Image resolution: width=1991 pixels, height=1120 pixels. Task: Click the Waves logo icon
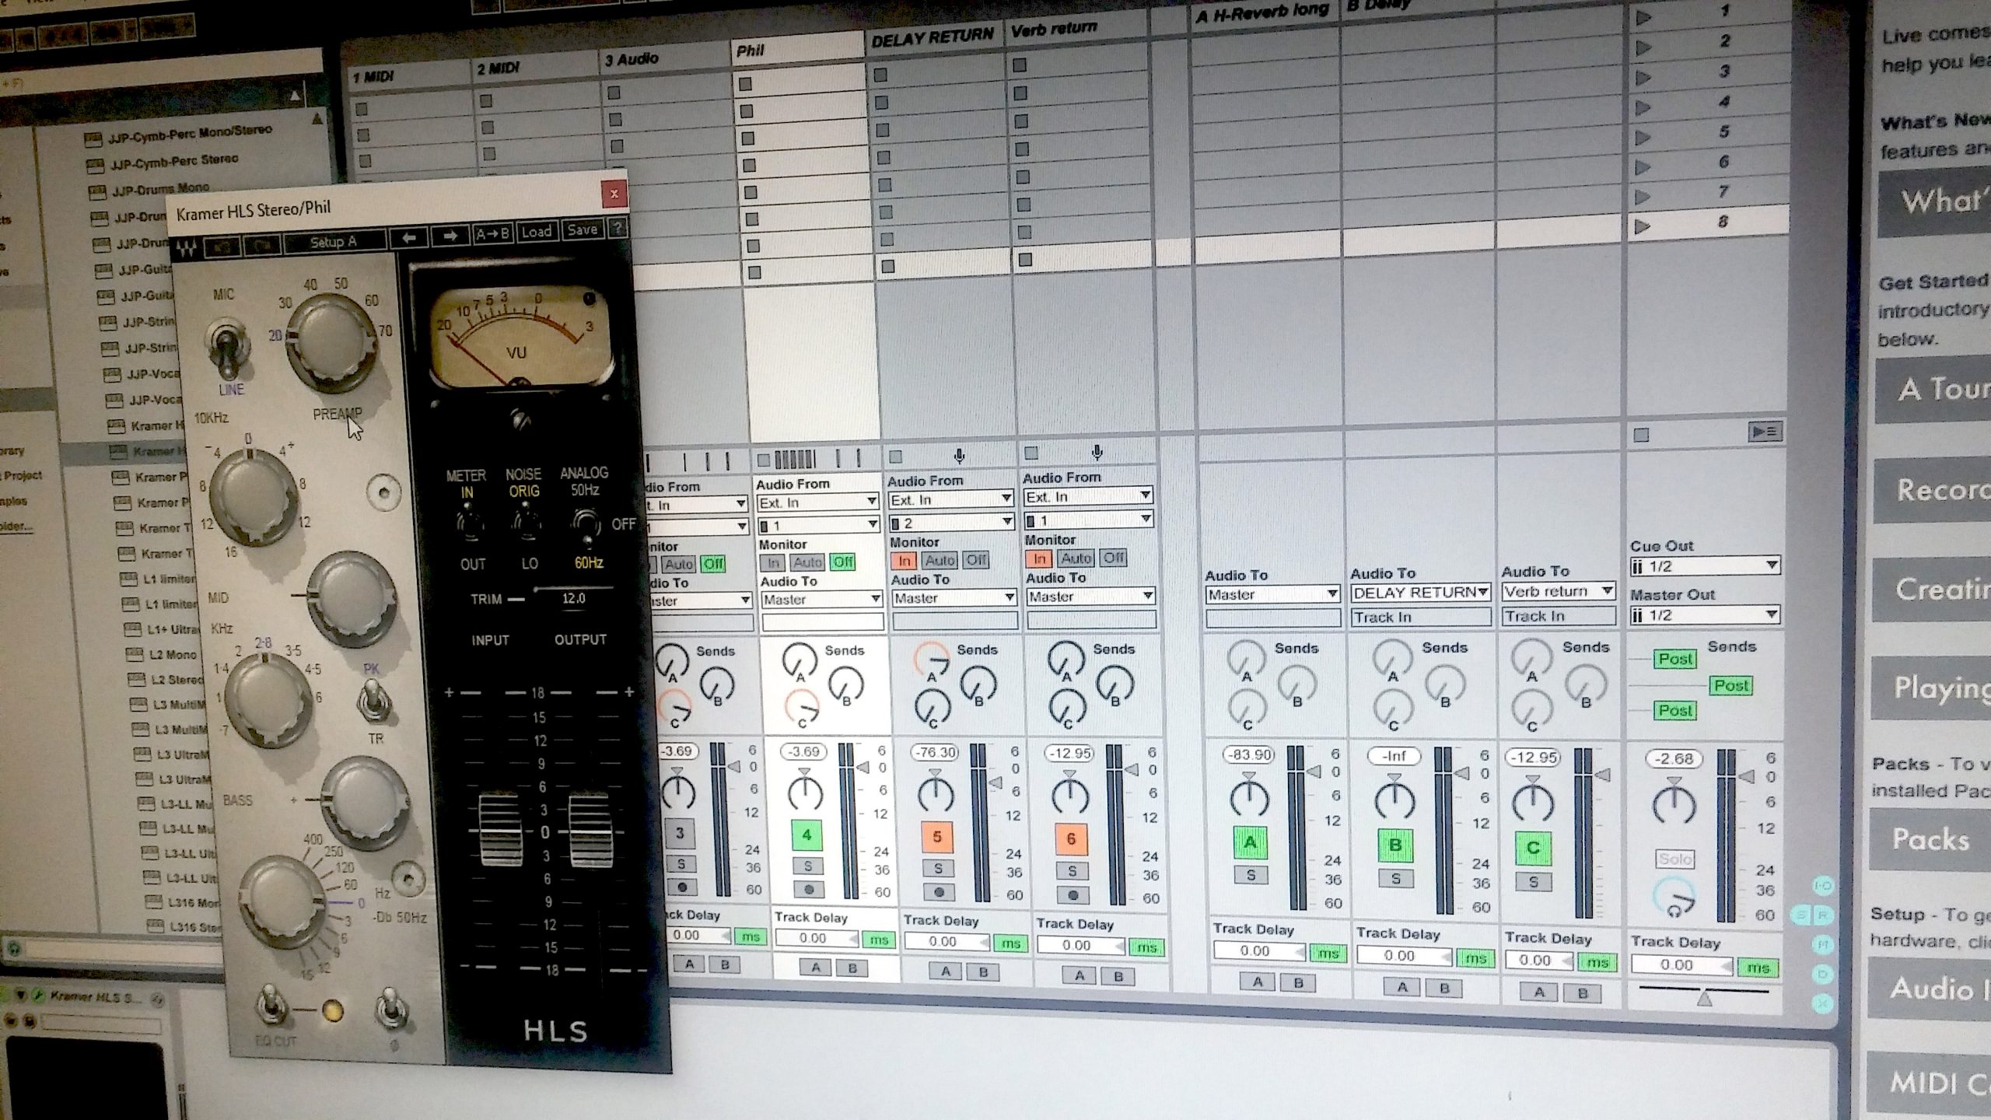click(186, 249)
